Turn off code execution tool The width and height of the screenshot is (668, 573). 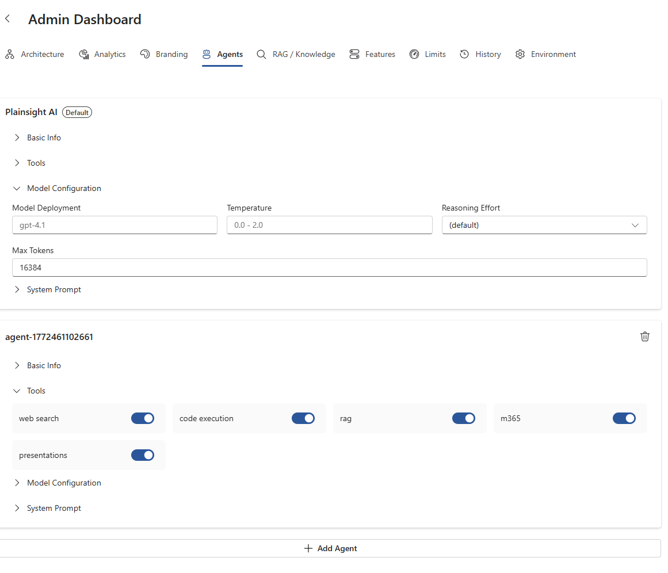pyautogui.click(x=303, y=418)
